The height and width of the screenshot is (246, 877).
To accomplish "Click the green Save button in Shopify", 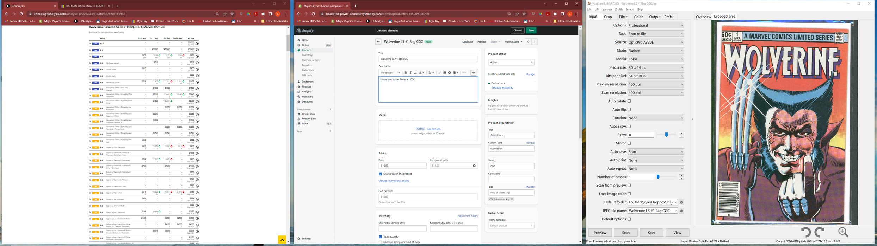I will [x=531, y=31].
